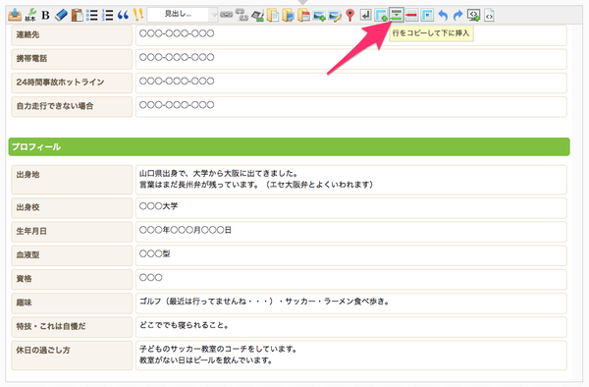Click the 出身地 label cell
589x387 pixels.
72,180
